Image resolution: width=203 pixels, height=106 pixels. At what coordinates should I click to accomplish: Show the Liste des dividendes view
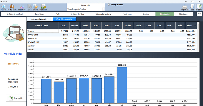39,19
